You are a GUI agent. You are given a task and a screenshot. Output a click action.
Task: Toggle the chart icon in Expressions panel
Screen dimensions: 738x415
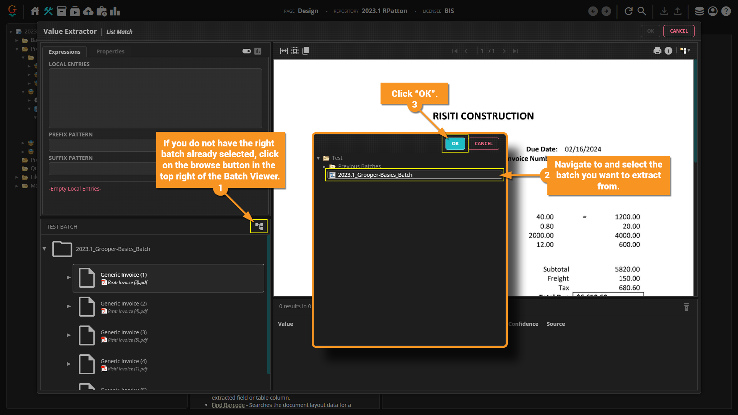point(258,51)
